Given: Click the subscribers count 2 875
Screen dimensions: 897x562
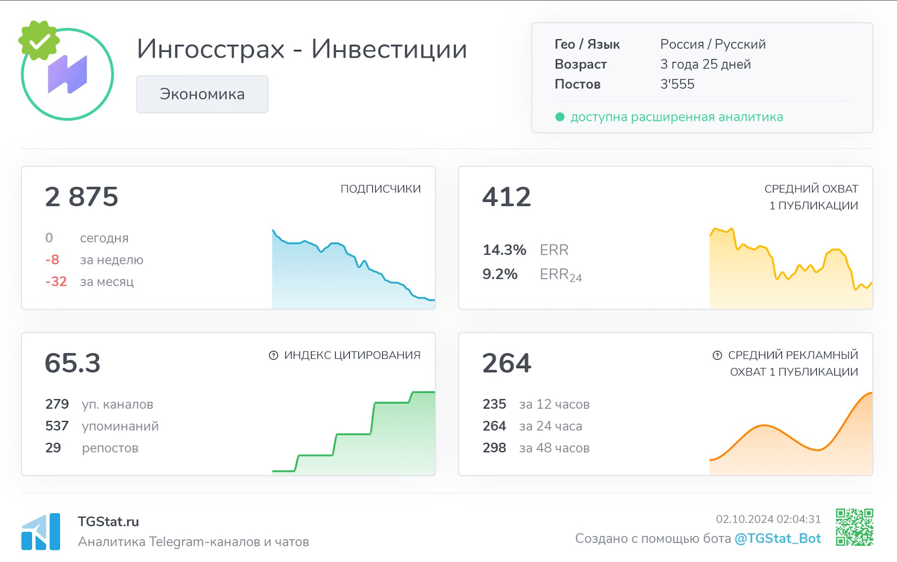Looking at the screenshot, I should tap(82, 197).
